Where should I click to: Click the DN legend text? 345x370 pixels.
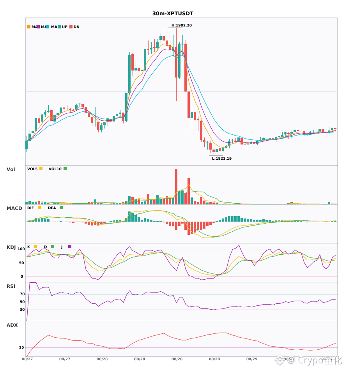pyautogui.click(x=76, y=27)
